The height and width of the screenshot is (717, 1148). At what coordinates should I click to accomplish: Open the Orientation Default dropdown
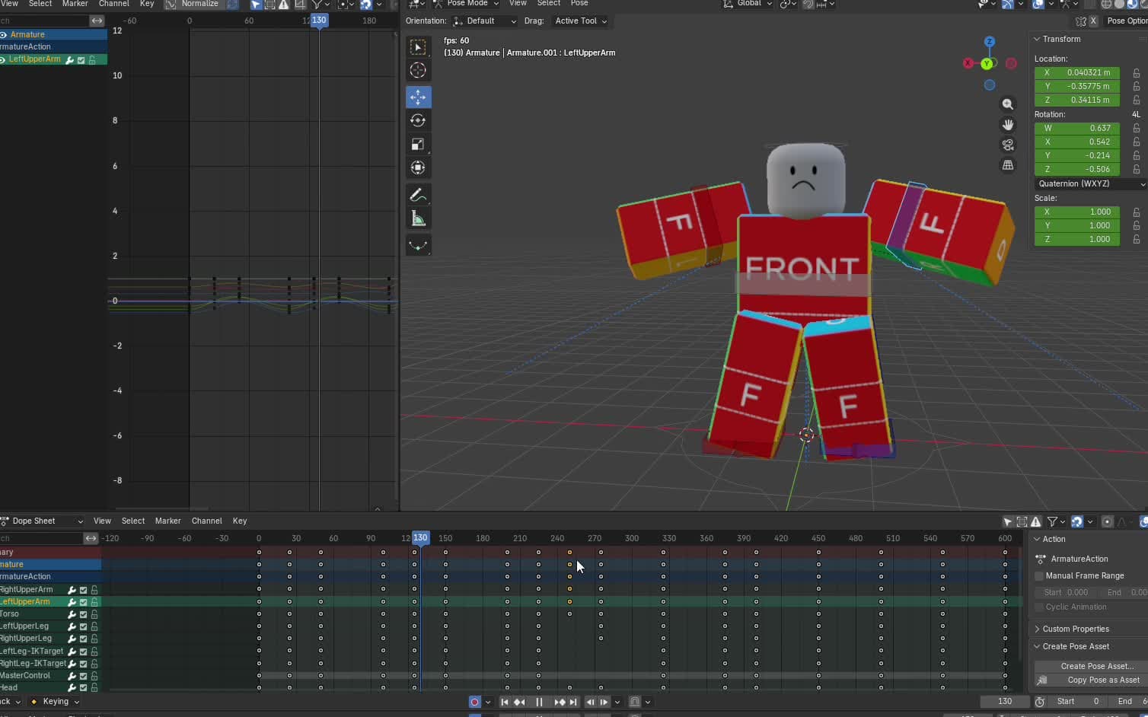click(484, 21)
